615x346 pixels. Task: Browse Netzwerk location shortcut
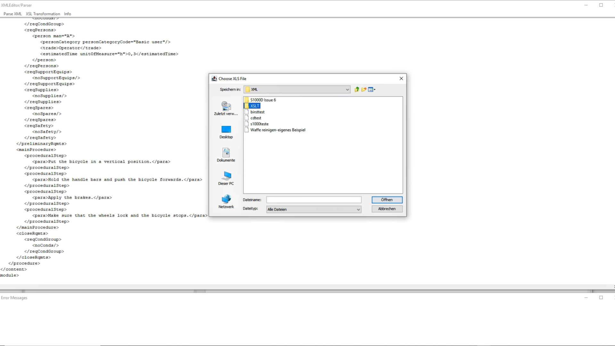point(226,202)
